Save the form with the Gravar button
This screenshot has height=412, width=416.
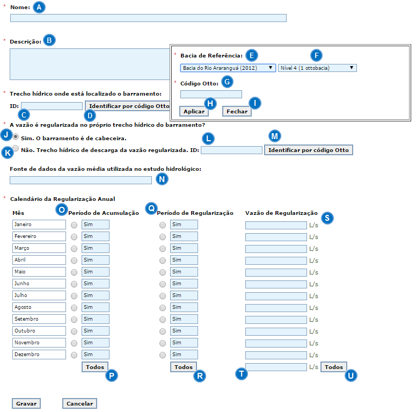[26, 403]
